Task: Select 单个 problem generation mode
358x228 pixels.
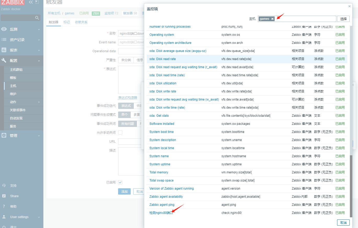Action: pyautogui.click(x=125, y=115)
